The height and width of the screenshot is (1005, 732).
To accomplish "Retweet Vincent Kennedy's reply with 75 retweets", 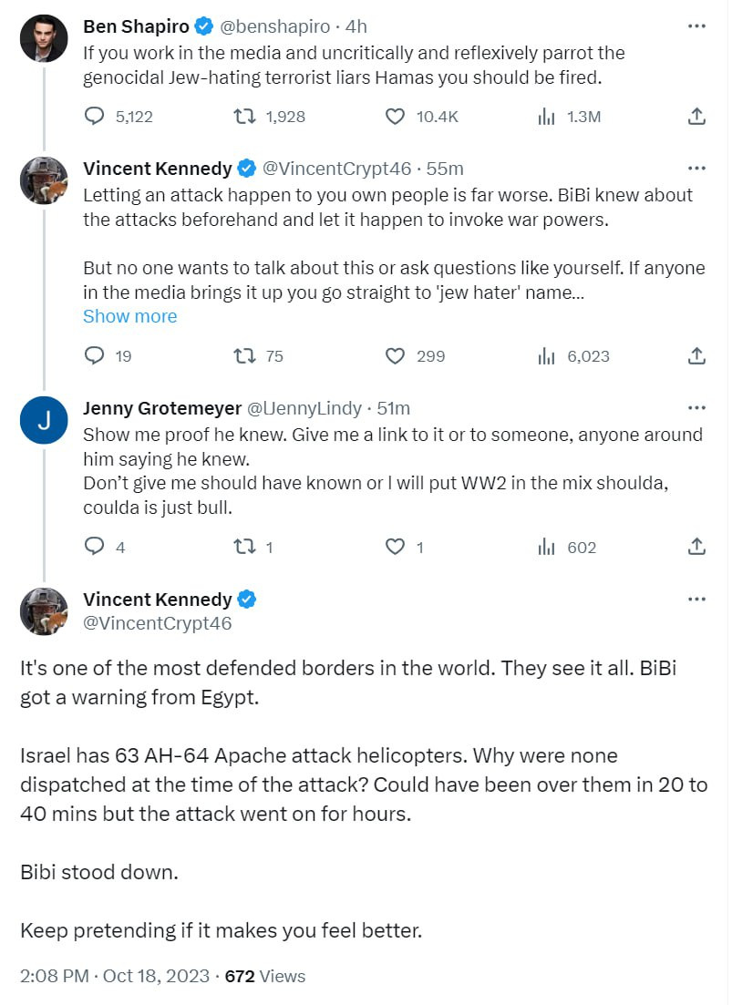I will click(x=244, y=356).
